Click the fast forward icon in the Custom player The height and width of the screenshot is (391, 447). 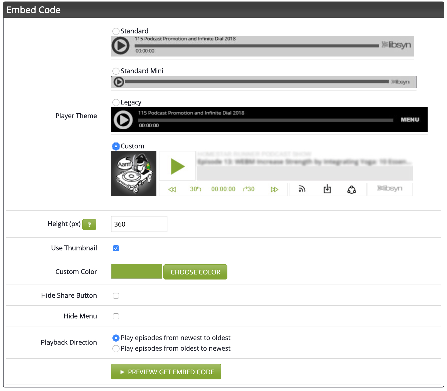[x=274, y=189]
